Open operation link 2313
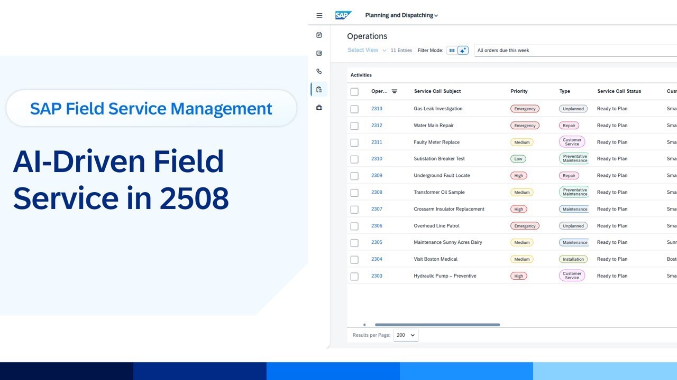 377,109
